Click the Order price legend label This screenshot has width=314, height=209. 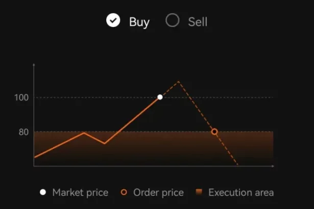[158, 193]
